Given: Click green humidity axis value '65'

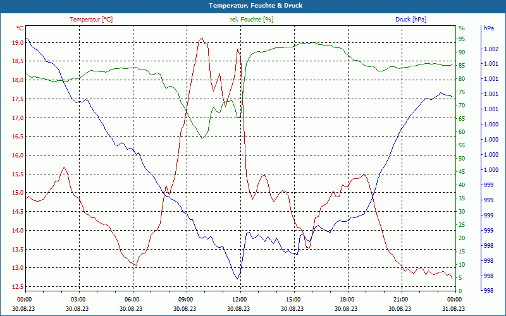Looking at the screenshot, I should click(x=462, y=119).
